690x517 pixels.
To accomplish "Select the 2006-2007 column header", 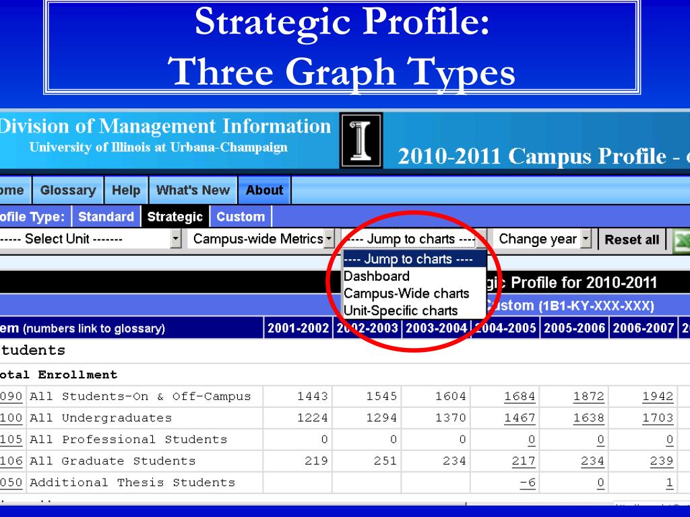I will (644, 328).
